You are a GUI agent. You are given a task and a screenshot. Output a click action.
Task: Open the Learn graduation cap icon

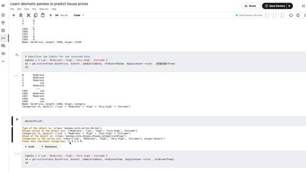pyautogui.click(x=3, y=54)
